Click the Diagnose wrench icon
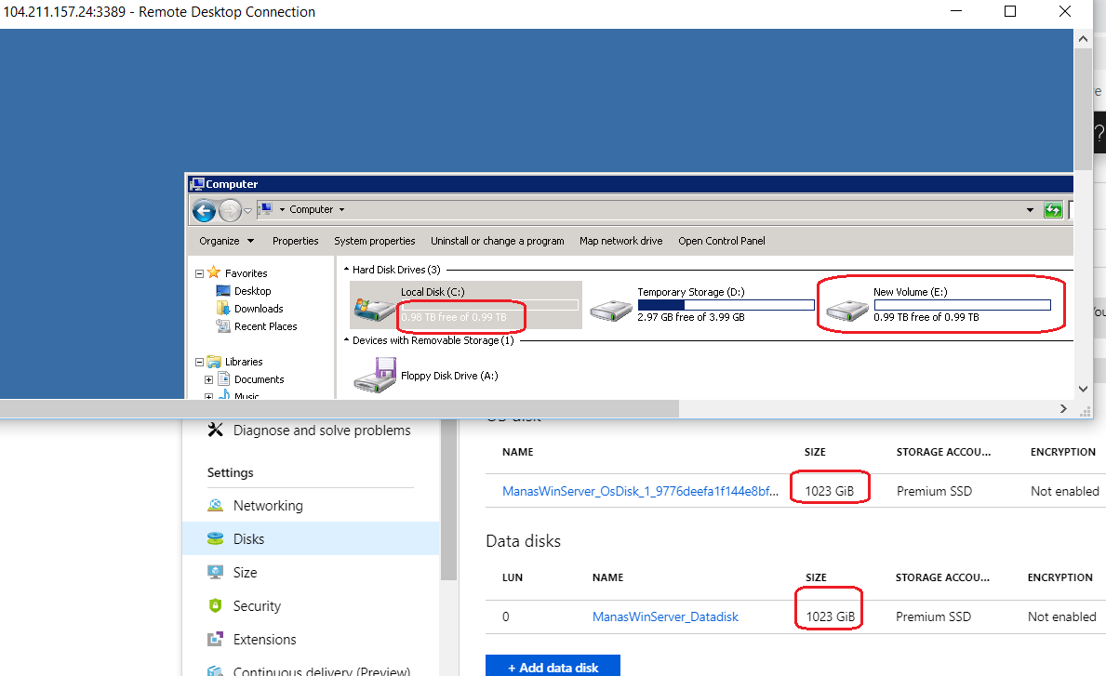1106x676 pixels. tap(215, 430)
